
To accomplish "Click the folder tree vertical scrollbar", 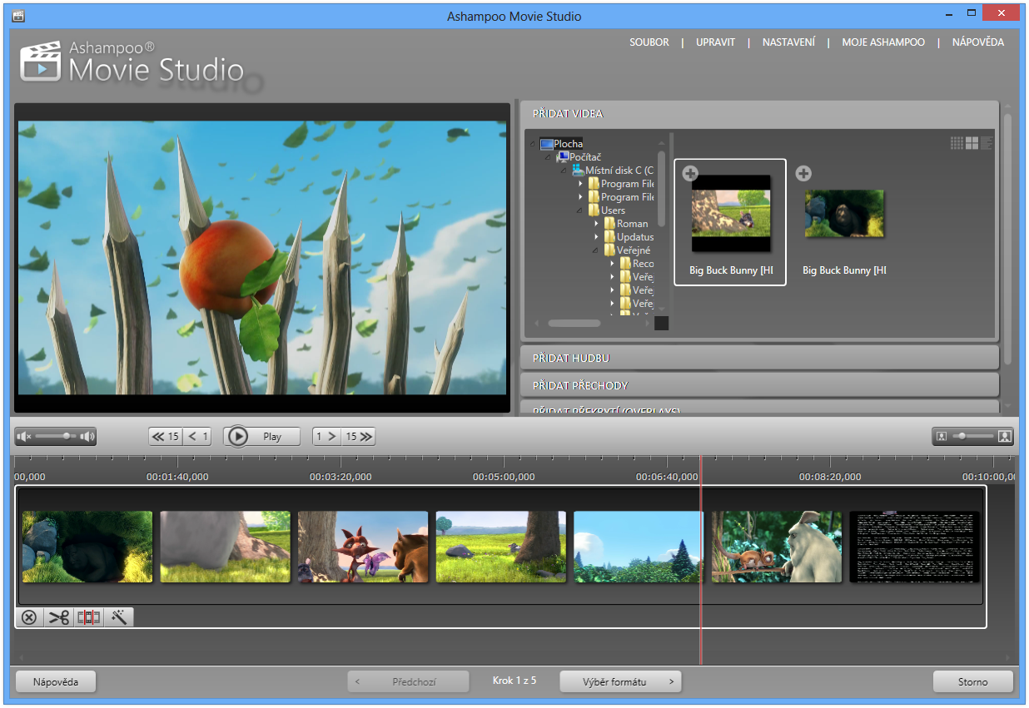I will click(x=662, y=189).
